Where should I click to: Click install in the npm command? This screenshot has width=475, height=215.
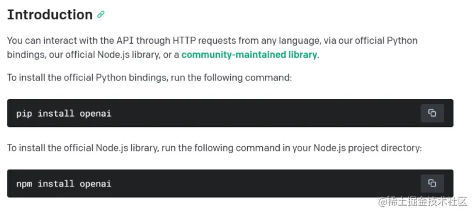pos(56,184)
